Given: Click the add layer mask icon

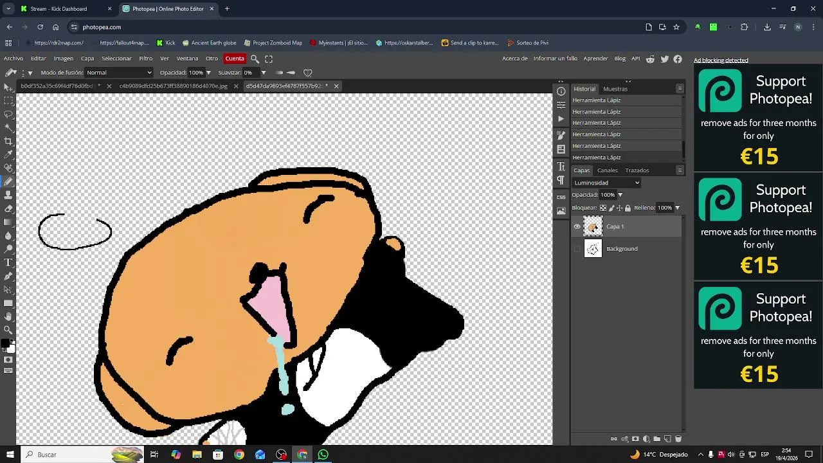Looking at the screenshot, I should [635, 439].
